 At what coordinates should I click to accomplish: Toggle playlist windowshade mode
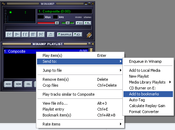pyautogui.click(x=89, y=44)
